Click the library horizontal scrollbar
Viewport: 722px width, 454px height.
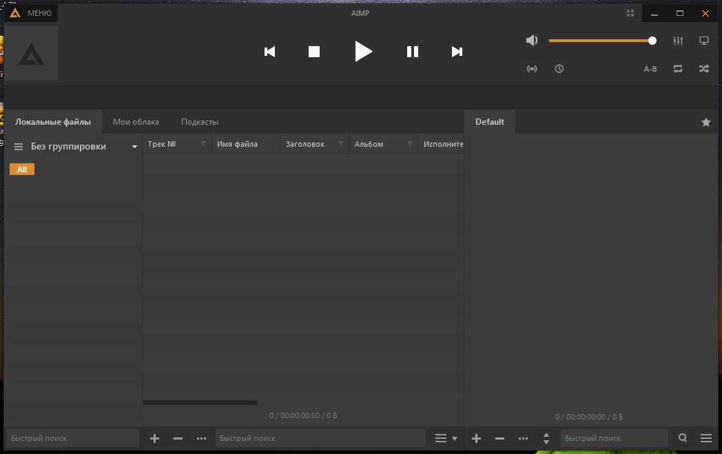click(x=200, y=402)
